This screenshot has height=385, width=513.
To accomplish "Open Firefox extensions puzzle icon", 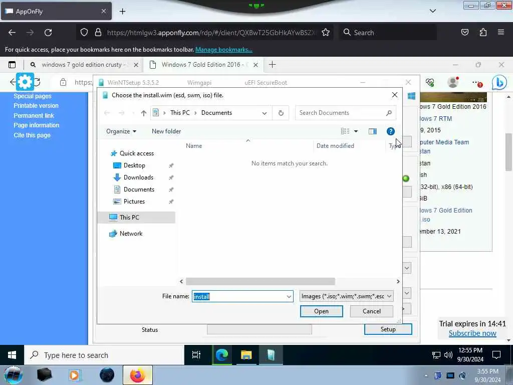I will coord(483,33).
